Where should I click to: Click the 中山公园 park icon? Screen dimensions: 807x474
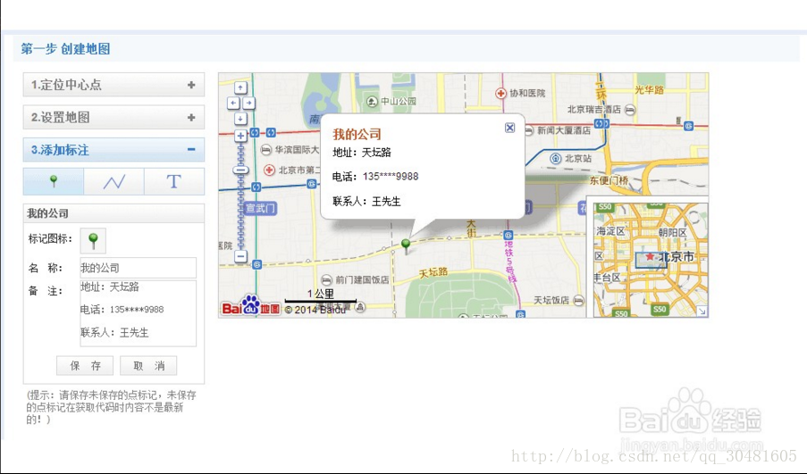point(372,101)
